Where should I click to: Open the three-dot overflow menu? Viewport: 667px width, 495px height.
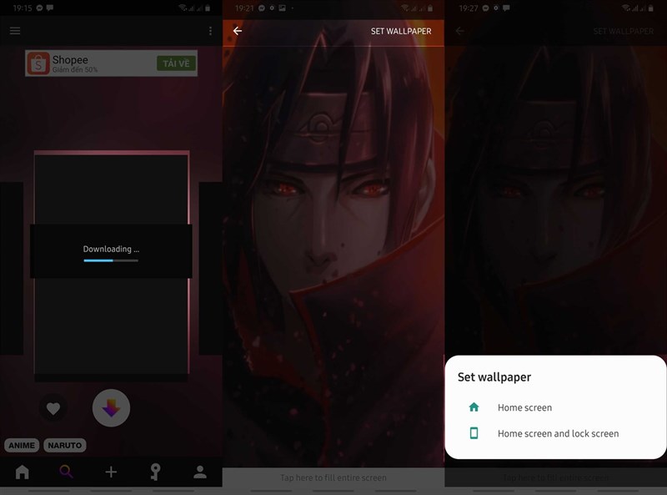click(x=210, y=31)
